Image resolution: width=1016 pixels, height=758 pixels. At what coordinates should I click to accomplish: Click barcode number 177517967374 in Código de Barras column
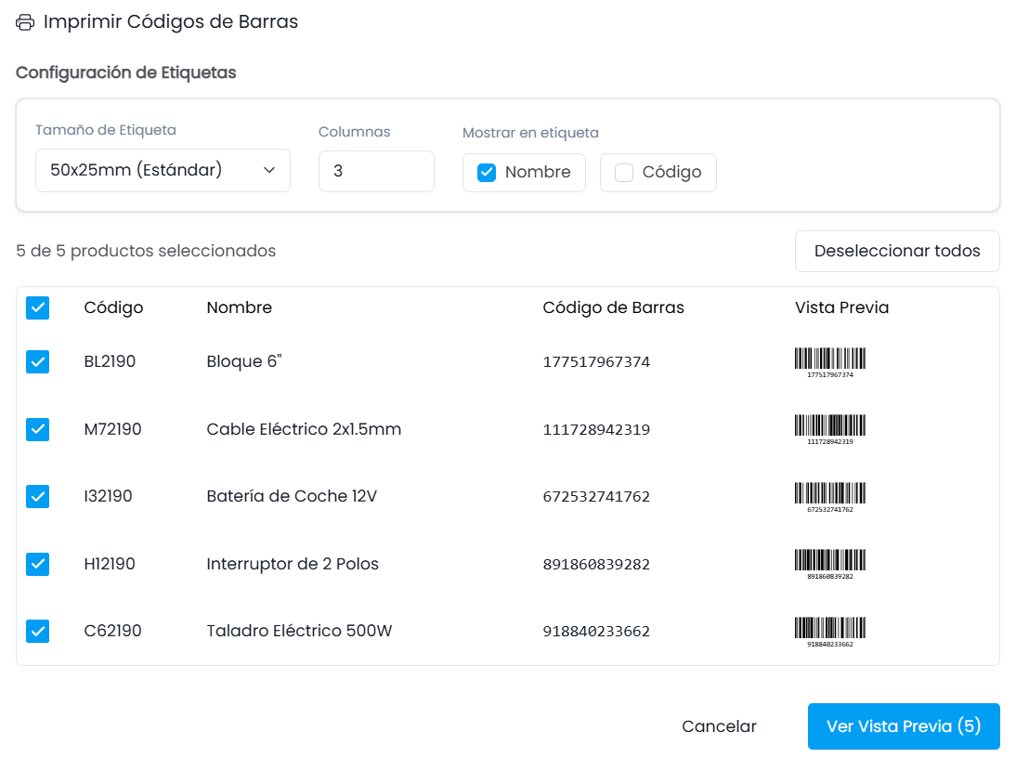[596, 362]
